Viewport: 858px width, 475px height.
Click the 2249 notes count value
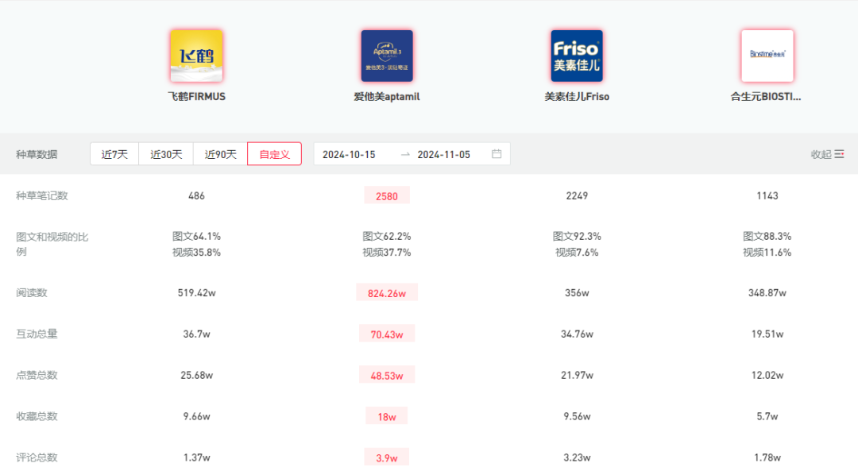pyautogui.click(x=577, y=195)
